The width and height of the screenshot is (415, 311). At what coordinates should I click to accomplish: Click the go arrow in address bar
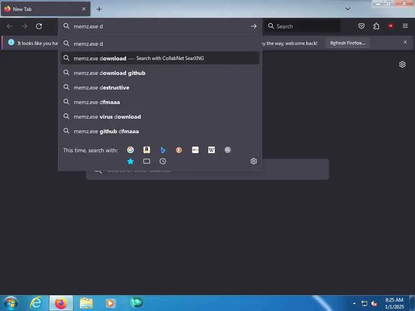point(254,26)
